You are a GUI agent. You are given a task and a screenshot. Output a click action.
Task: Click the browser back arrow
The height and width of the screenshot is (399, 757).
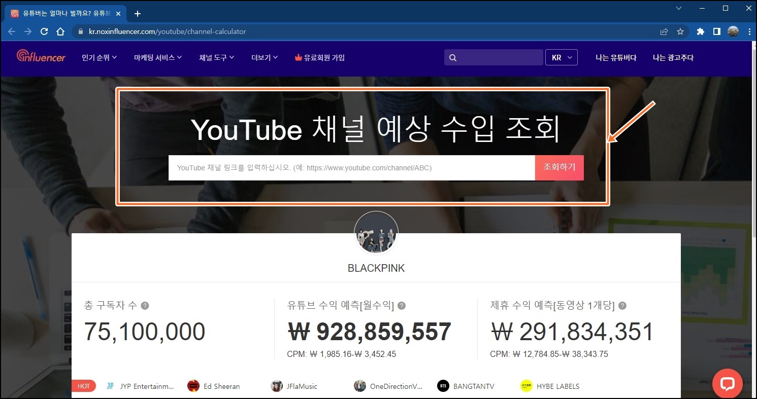coord(12,31)
